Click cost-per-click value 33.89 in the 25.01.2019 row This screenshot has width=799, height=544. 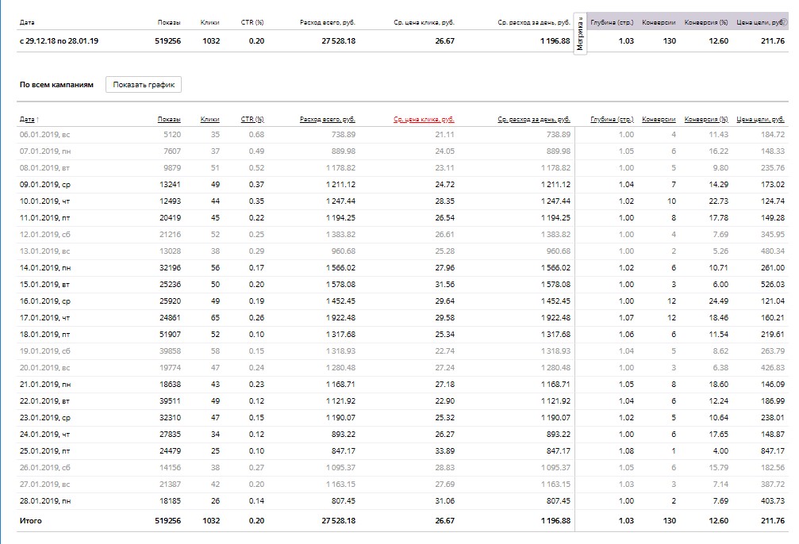[445, 450]
